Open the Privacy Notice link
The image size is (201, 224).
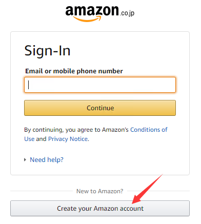[x=68, y=139]
